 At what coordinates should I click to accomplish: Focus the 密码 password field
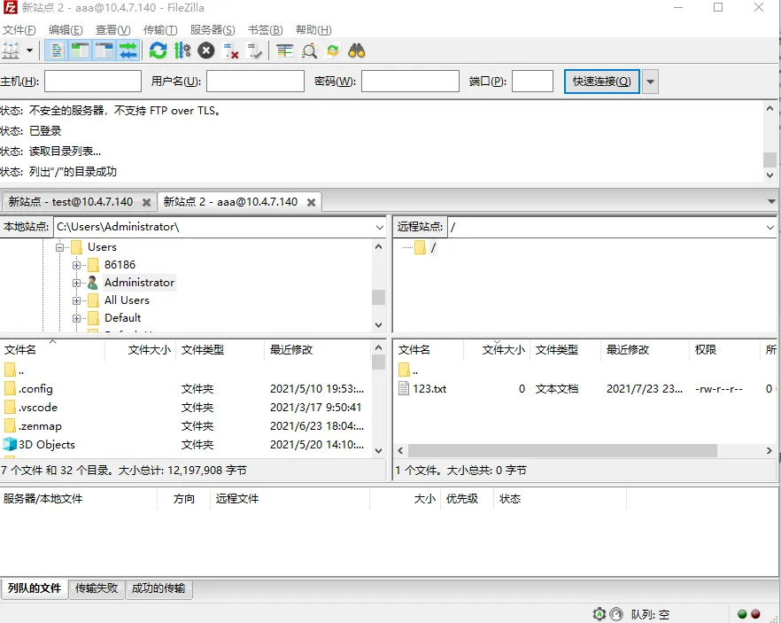tap(410, 82)
